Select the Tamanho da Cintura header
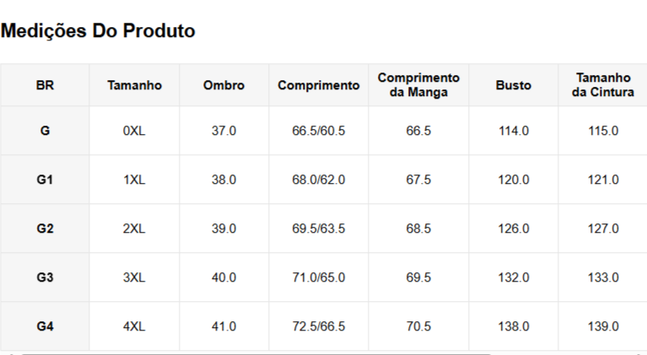The width and height of the screenshot is (647, 355). 602,84
